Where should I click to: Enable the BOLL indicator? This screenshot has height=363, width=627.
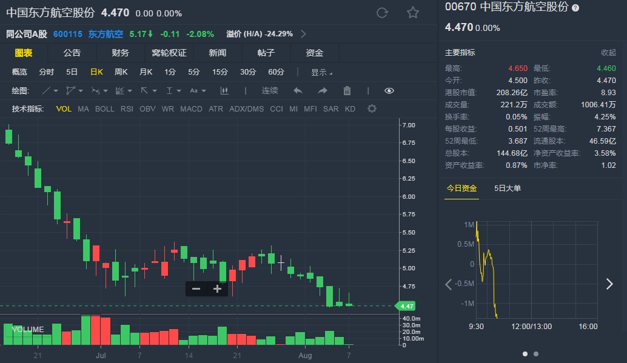104,109
